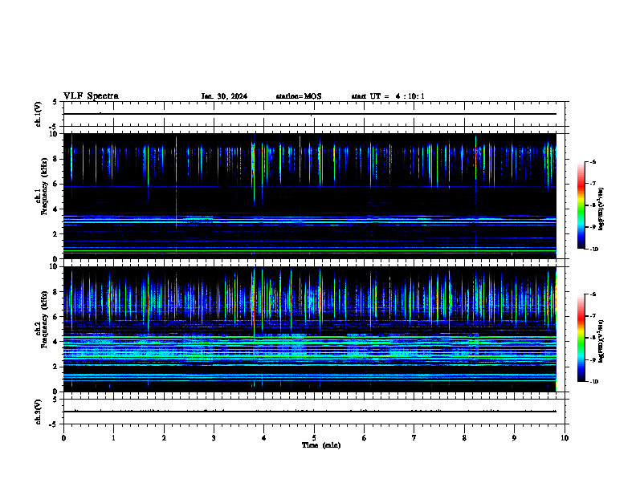Image resolution: width=636 pixels, height=491 pixels.
Task: Click the "2" time axis tick label
Action: (164, 438)
